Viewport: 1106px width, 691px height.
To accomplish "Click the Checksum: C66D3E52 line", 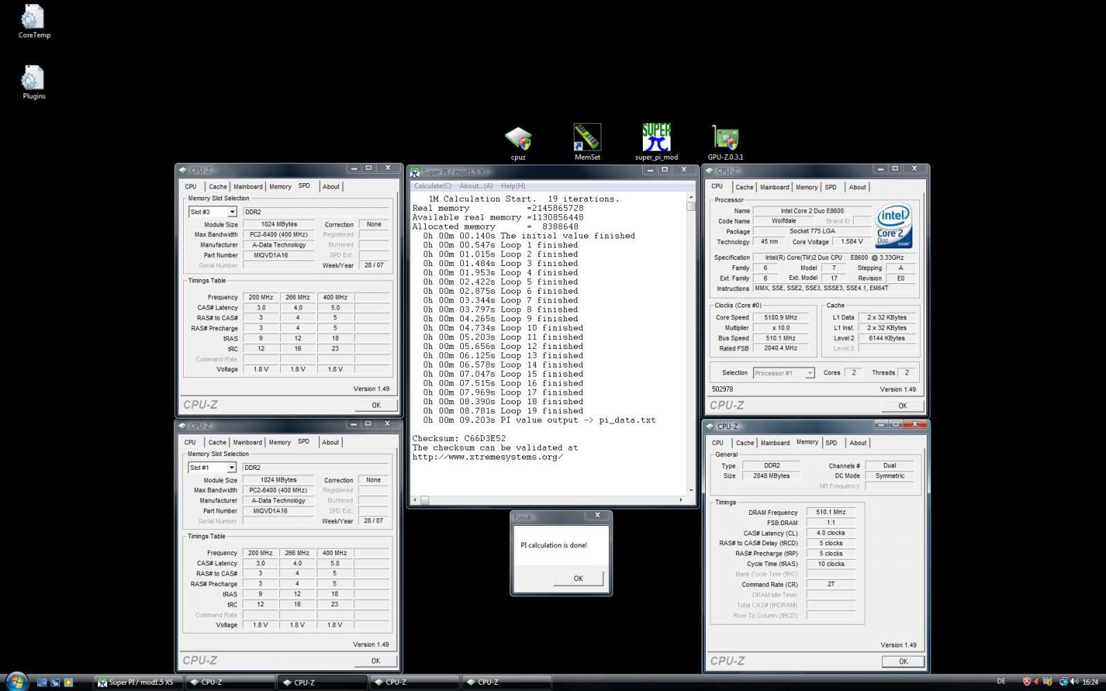I will pos(459,439).
